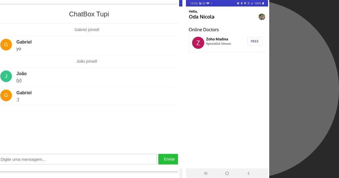Viewport: 339px width, 178px height.
Task: Click the "ChatBox Tupi" title
Action: pos(89,14)
